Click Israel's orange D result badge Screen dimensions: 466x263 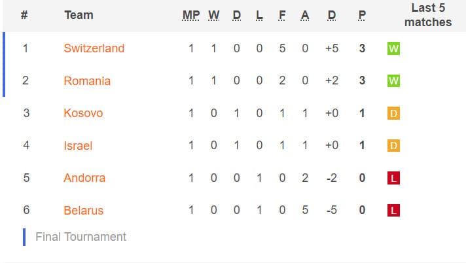pos(393,145)
